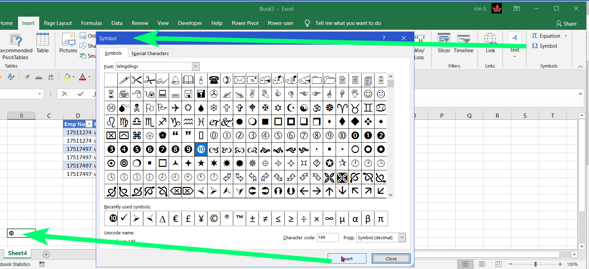Screen dimensions: 589x269
Task: Click the Close button in Symbol dialog
Action: [x=391, y=259]
